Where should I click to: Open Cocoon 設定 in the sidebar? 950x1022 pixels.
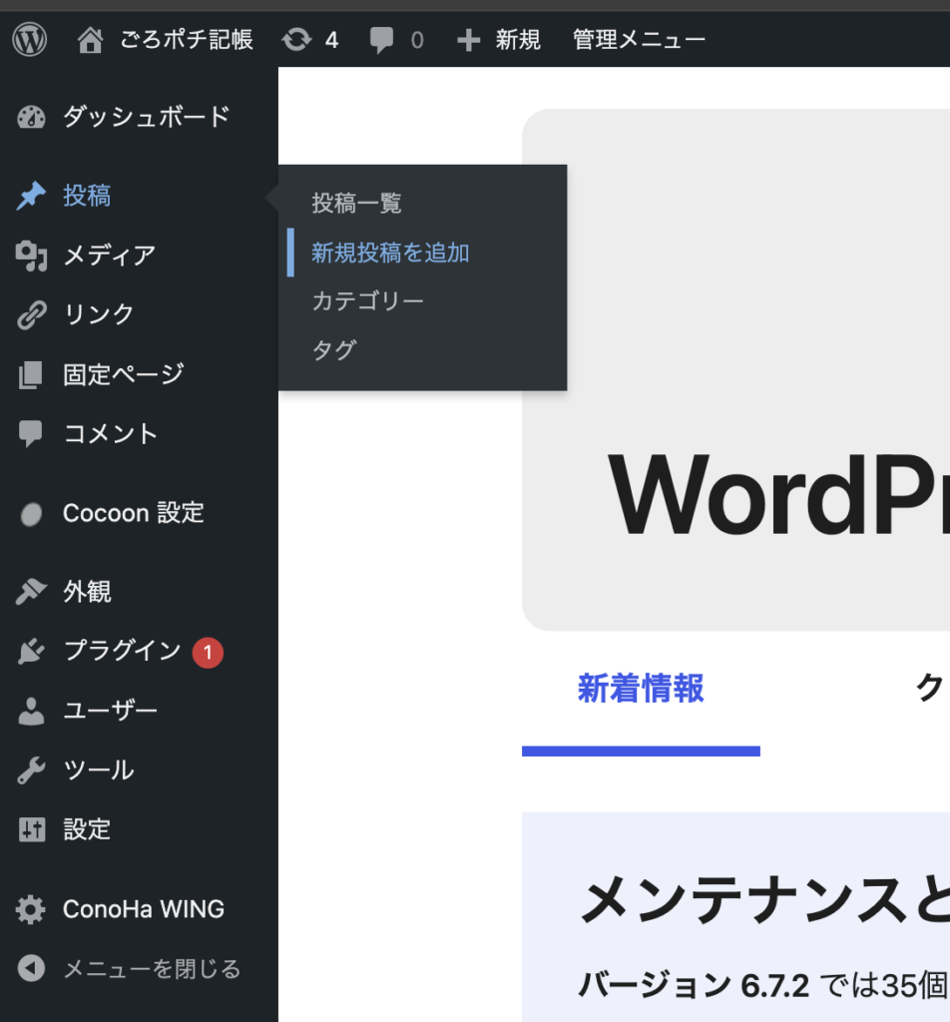(x=134, y=514)
